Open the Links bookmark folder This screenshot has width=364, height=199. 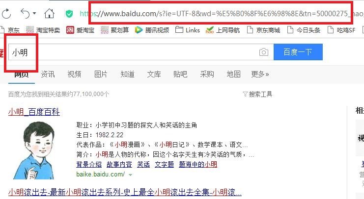pyautogui.click(x=188, y=30)
